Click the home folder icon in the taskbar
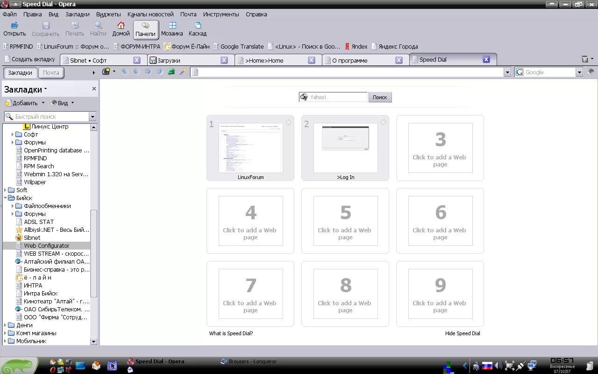The width and height of the screenshot is (598, 374). click(96, 366)
